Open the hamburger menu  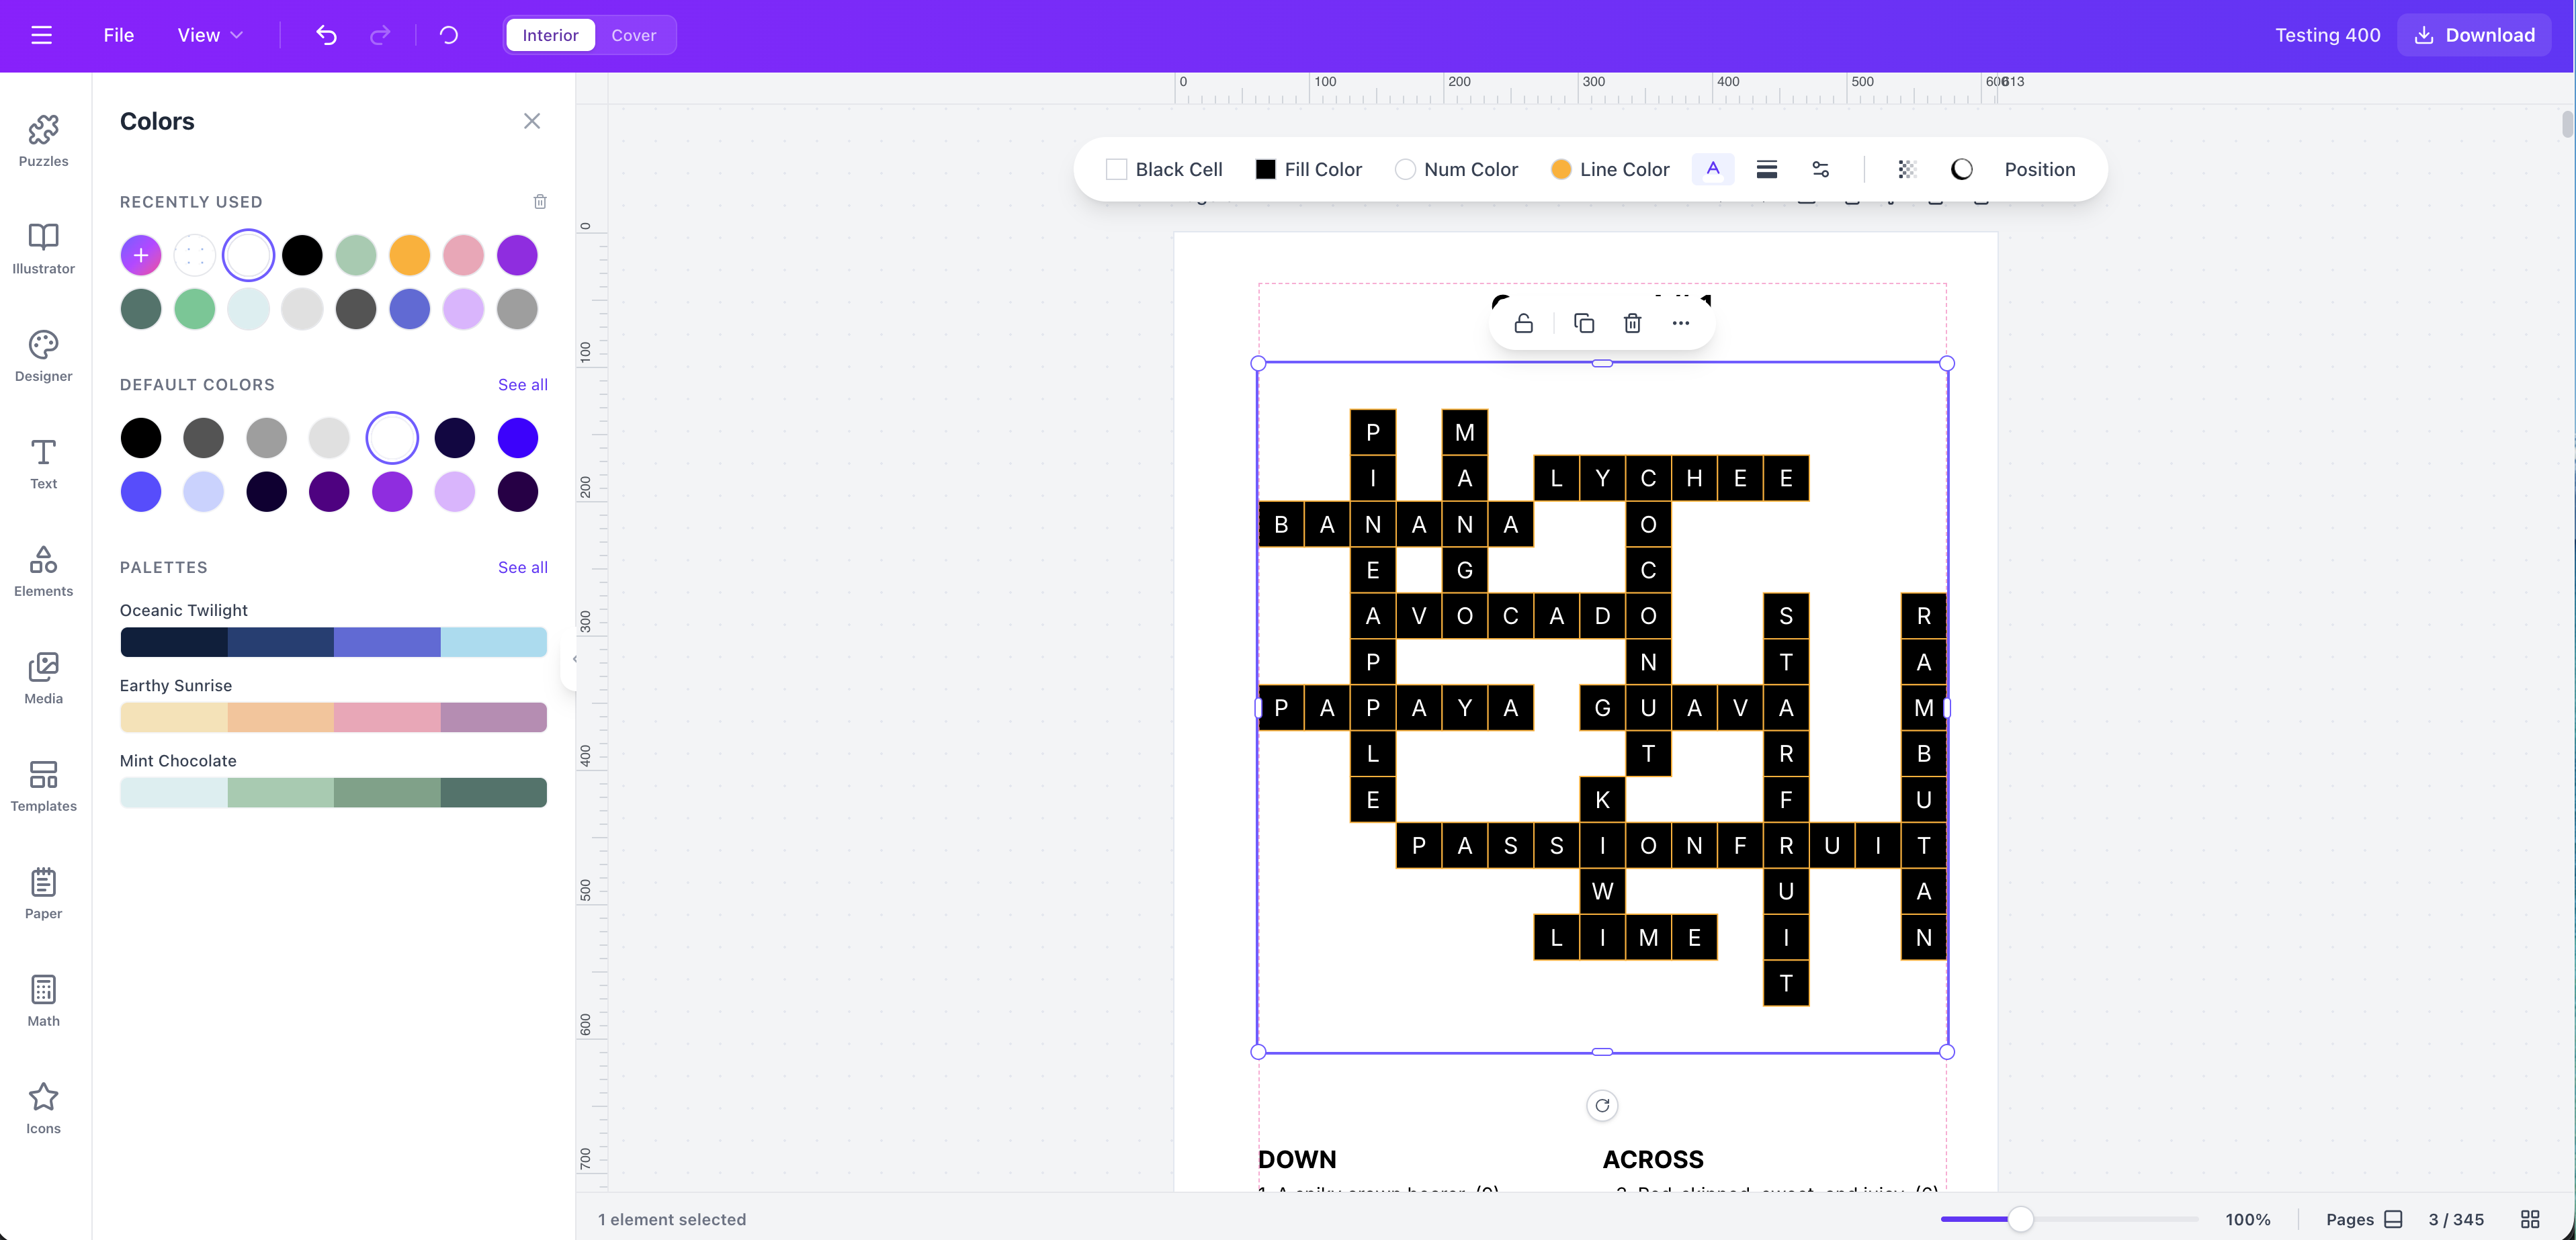click(42, 34)
